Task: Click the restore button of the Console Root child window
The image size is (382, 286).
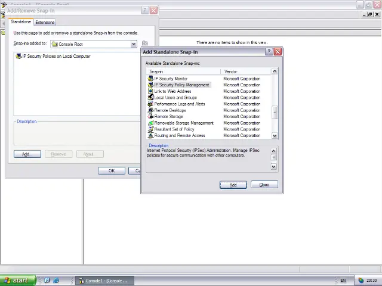Action: click(x=370, y=14)
